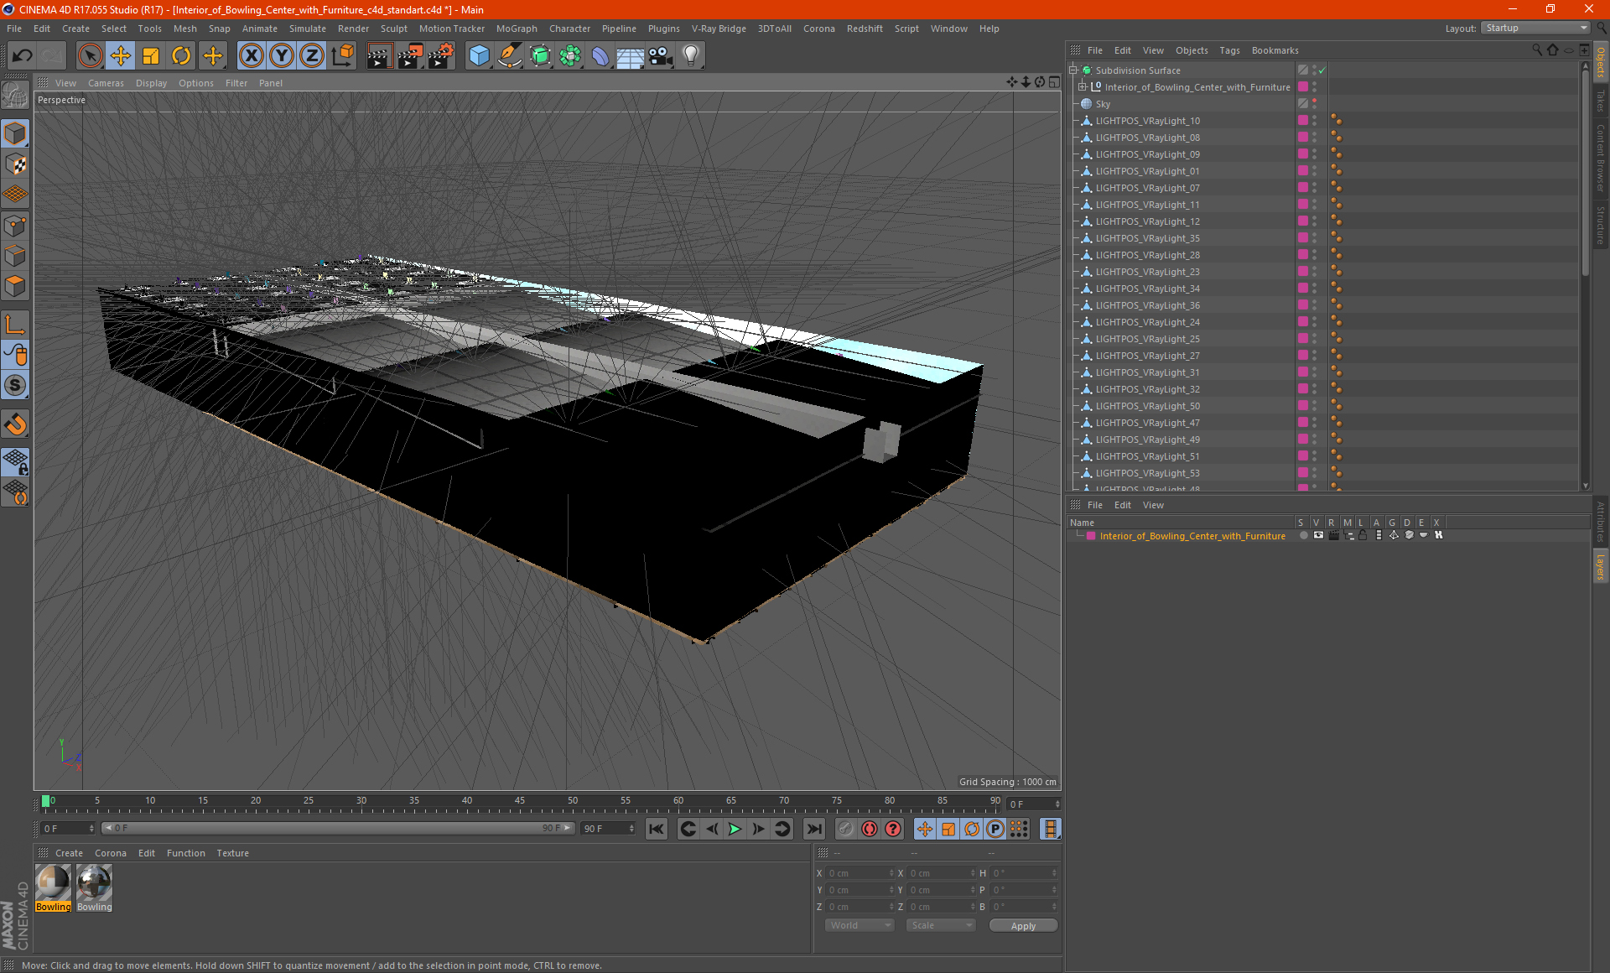
Task: Select Edges mode icon
Action: click(15, 256)
